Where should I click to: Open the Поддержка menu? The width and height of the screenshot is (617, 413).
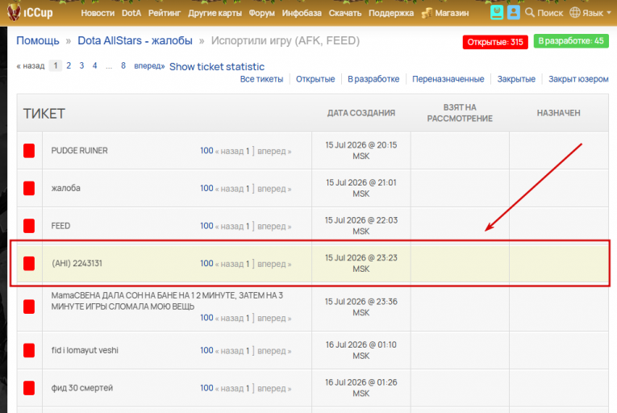[391, 13]
